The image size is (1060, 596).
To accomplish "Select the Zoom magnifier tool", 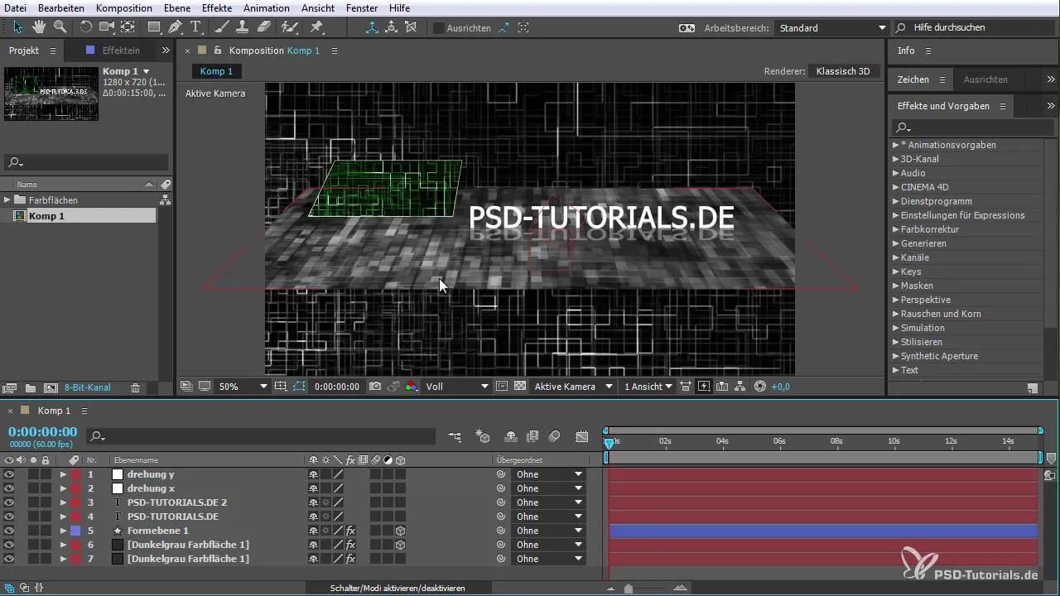I will pos(60,26).
